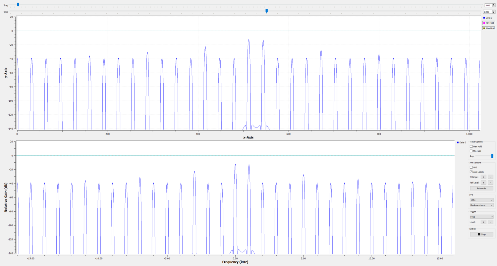Click the 'Relative Gain (dB)' axis title

[6, 197]
